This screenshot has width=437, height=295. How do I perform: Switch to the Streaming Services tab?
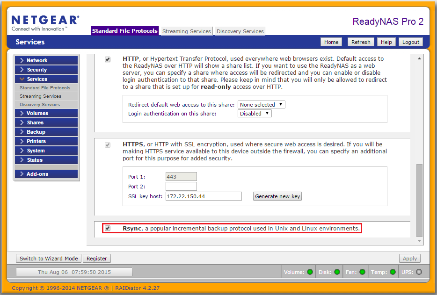tap(186, 31)
